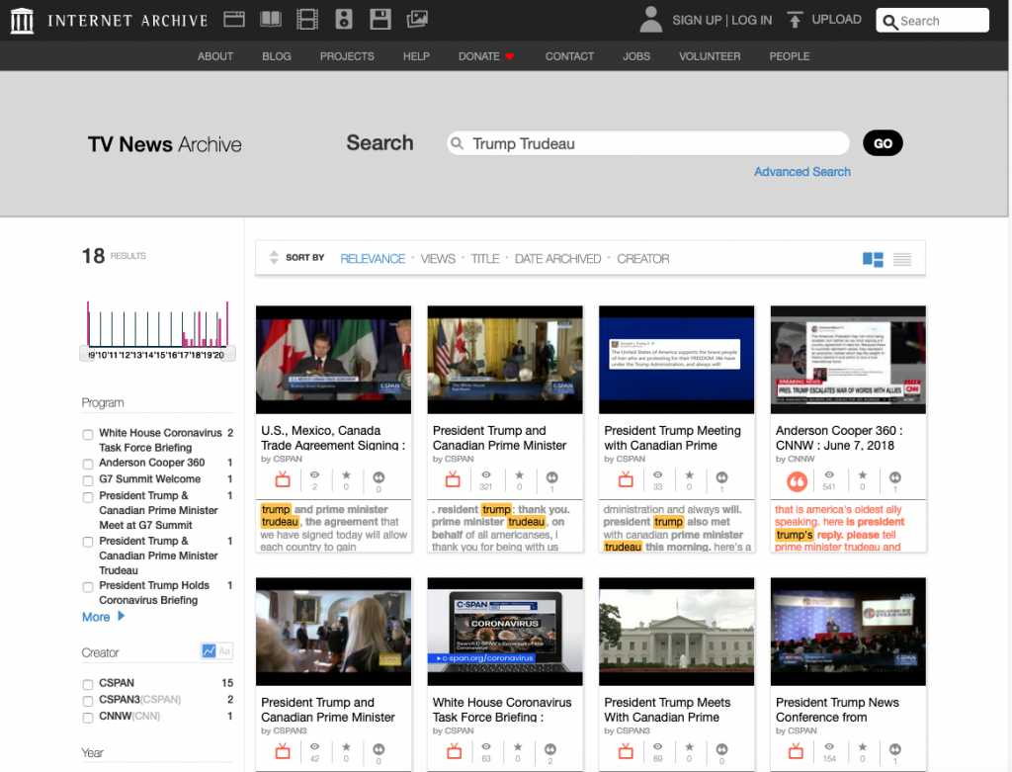Viewport: 1012px width, 772px height.
Task: Switch to tile grid view icon
Action: [873, 259]
